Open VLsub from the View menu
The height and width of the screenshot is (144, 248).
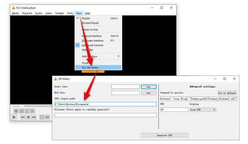(x=98, y=63)
